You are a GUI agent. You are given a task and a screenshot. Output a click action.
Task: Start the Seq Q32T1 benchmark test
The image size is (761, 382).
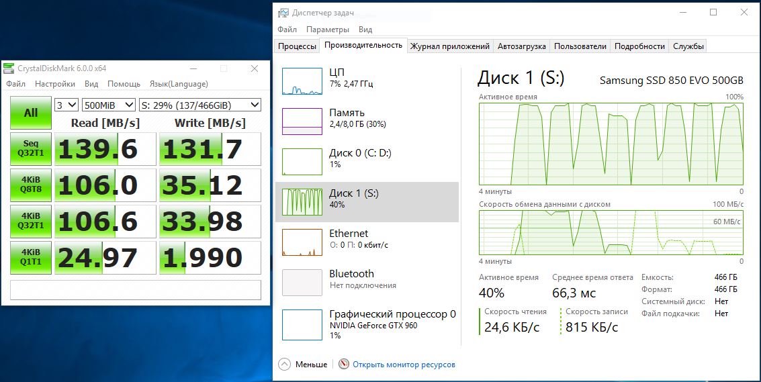(x=31, y=148)
